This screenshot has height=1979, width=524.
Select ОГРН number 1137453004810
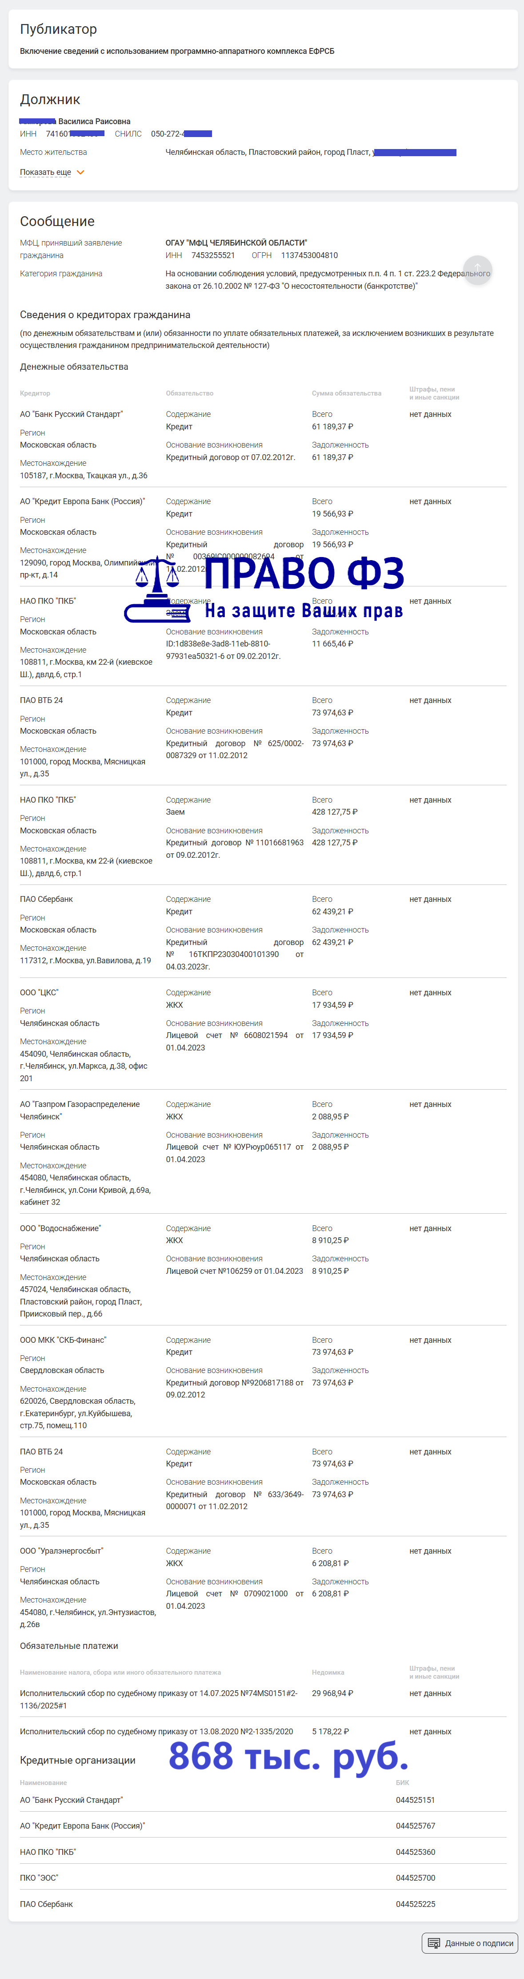pyautogui.click(x=309, y=255)
